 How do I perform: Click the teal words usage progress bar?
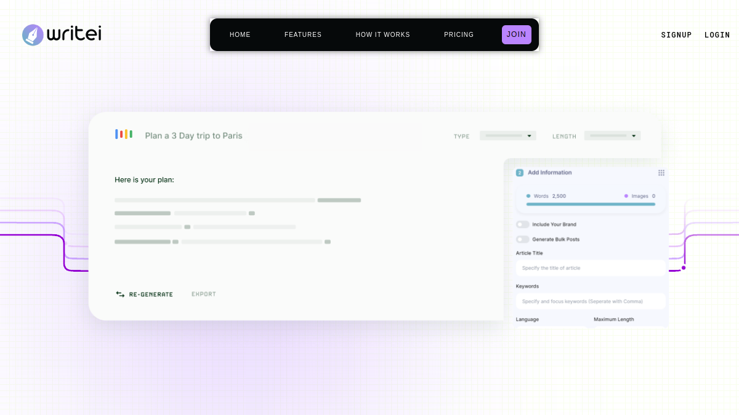(591, 204)
